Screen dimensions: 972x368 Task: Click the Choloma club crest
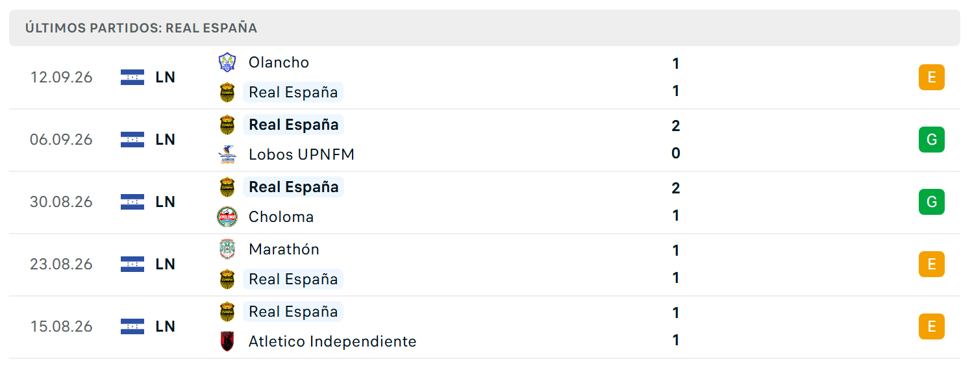pyautogui.click(x=227, y=217)
